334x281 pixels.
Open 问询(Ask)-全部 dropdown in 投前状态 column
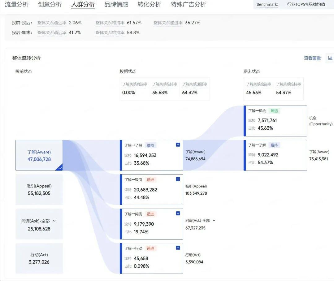[x=54, y=221]
